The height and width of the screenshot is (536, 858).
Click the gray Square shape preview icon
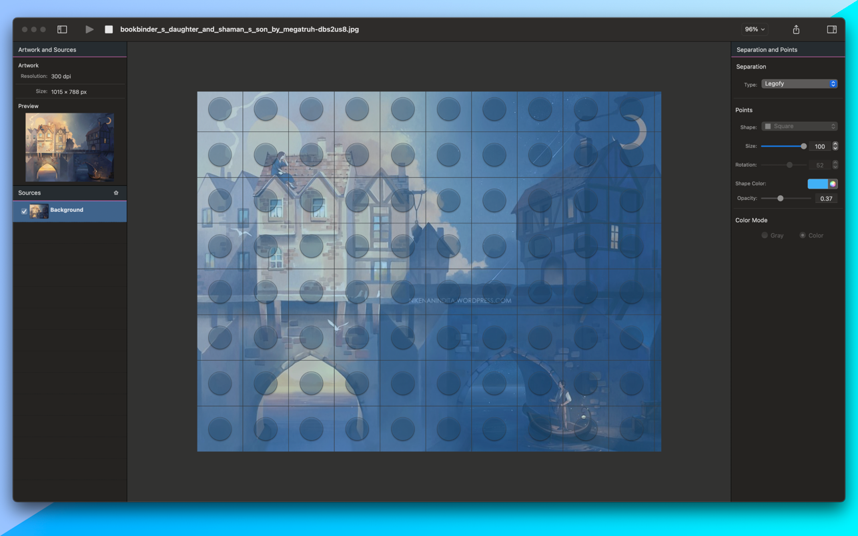pos(768,127)
